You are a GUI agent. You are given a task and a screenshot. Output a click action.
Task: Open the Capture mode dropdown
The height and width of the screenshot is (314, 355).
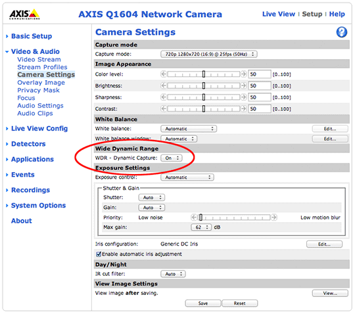(209, 55)
